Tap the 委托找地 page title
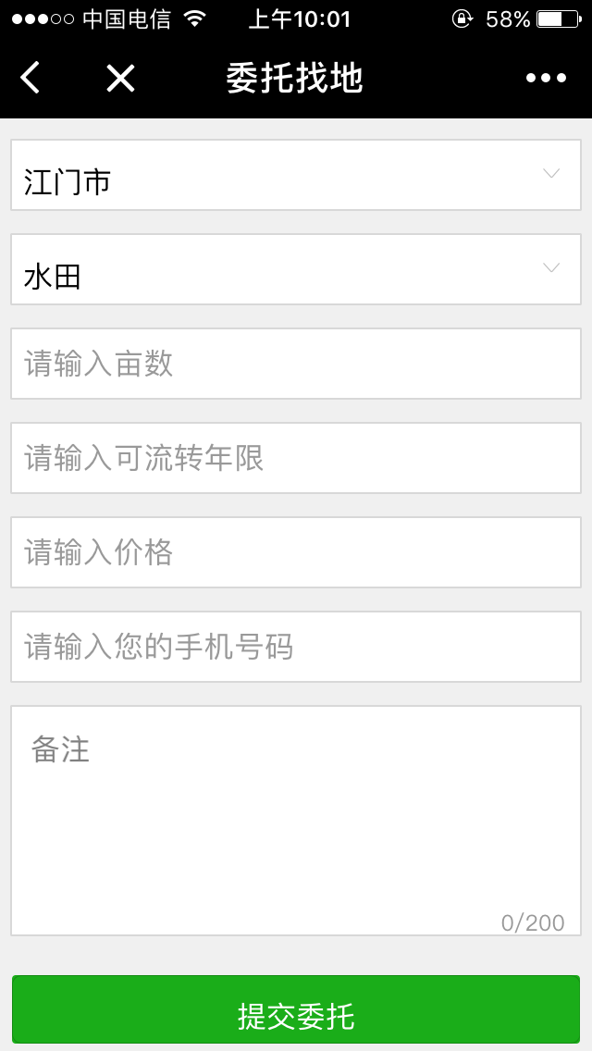Viewport: 592px width, 1051px height. [295, 79]
